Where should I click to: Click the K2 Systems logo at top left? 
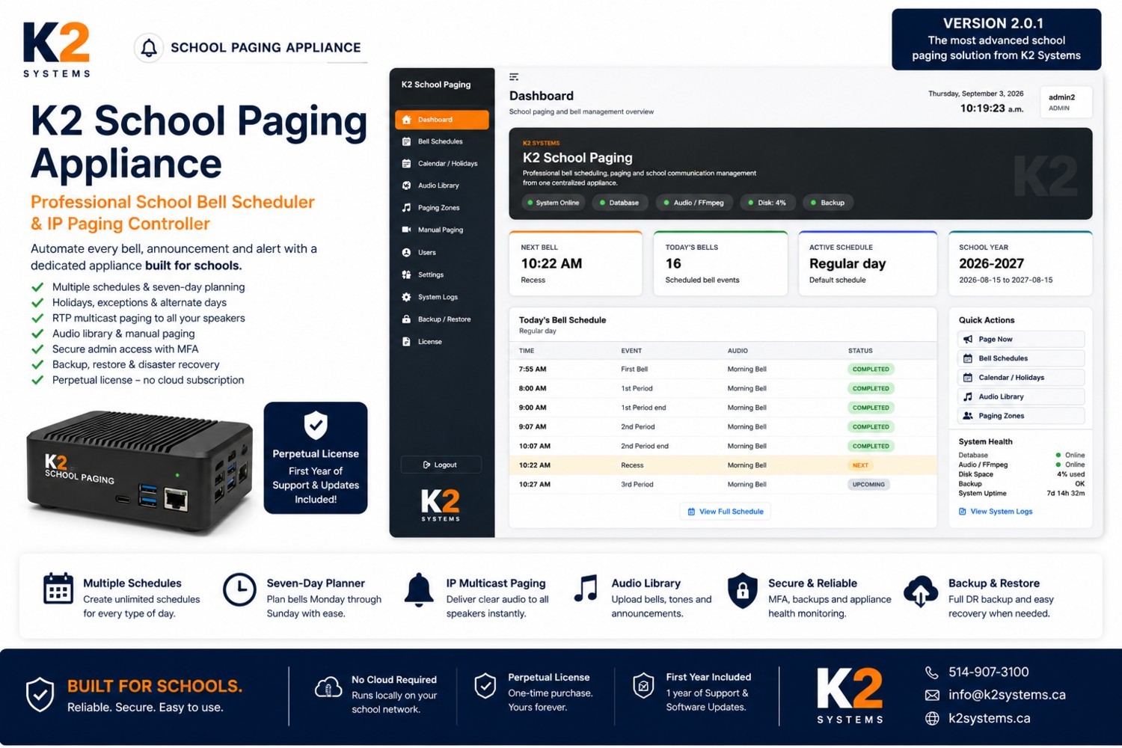tap(57, 49)
